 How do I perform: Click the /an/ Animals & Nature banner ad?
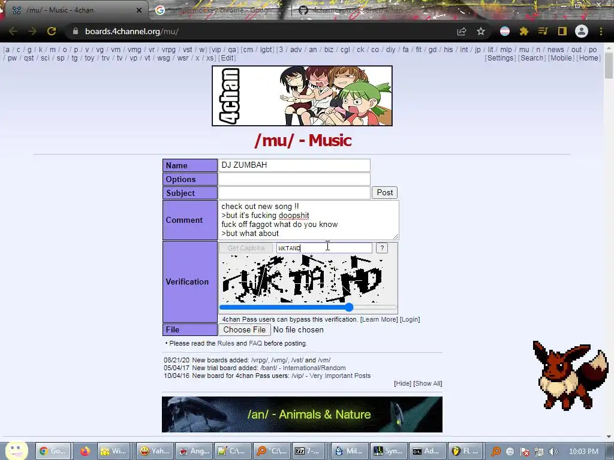[302, 414]
